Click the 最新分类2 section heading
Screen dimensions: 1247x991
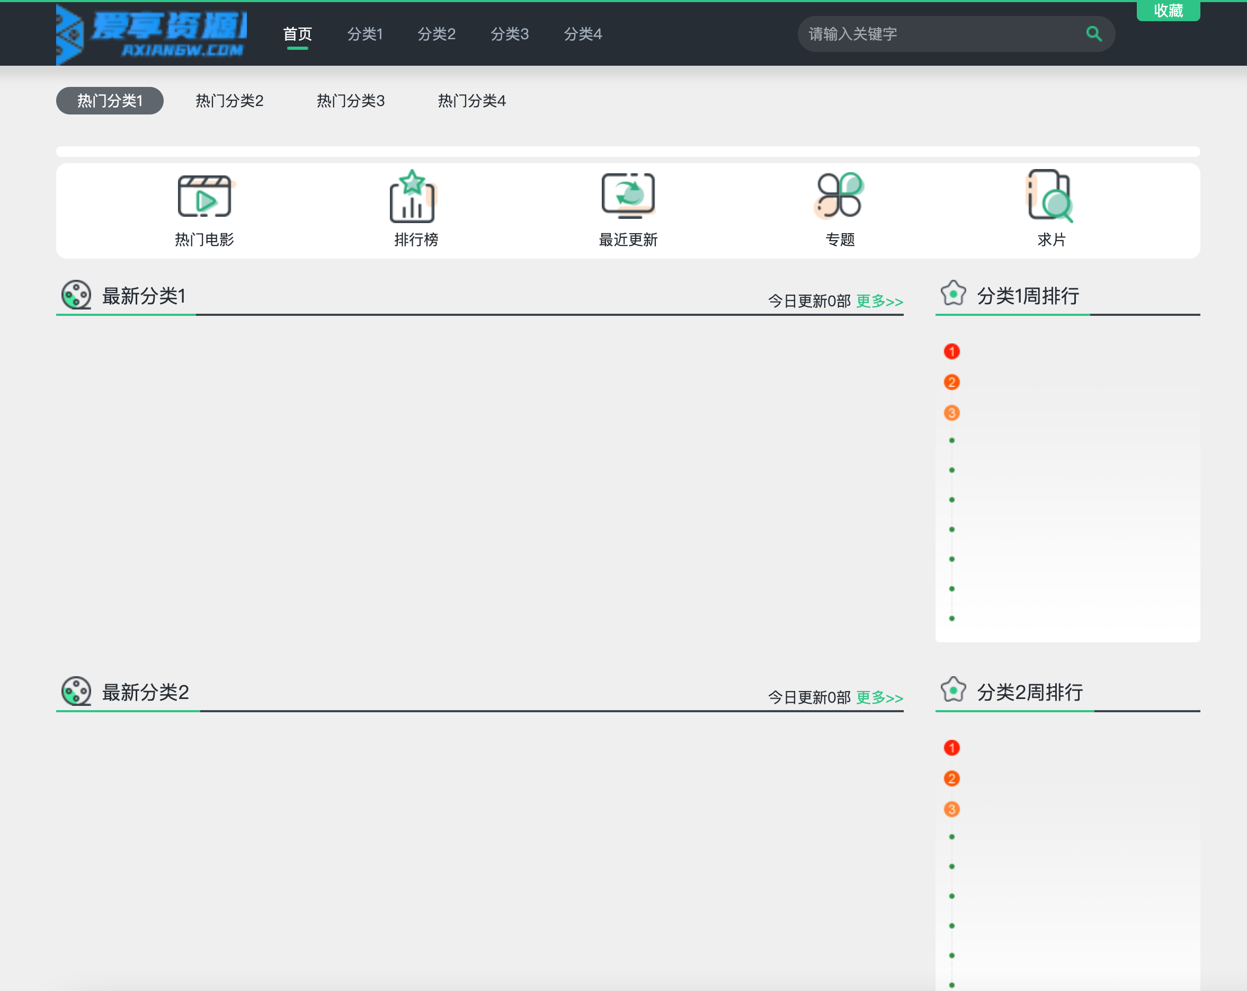(146, 692)
